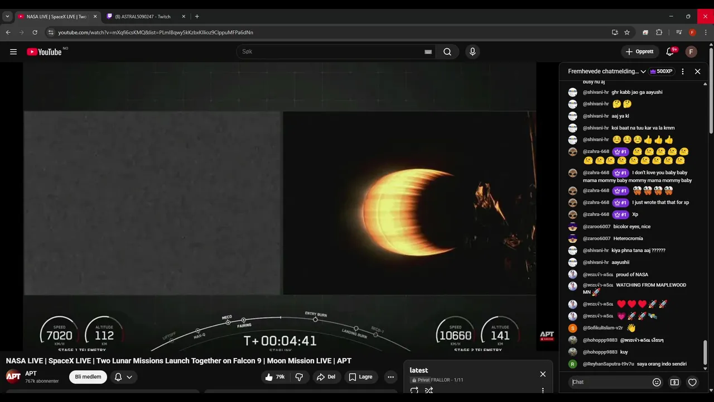View site information icon in address bar
The width and height of the screenshot is (714, 402).
51,32
